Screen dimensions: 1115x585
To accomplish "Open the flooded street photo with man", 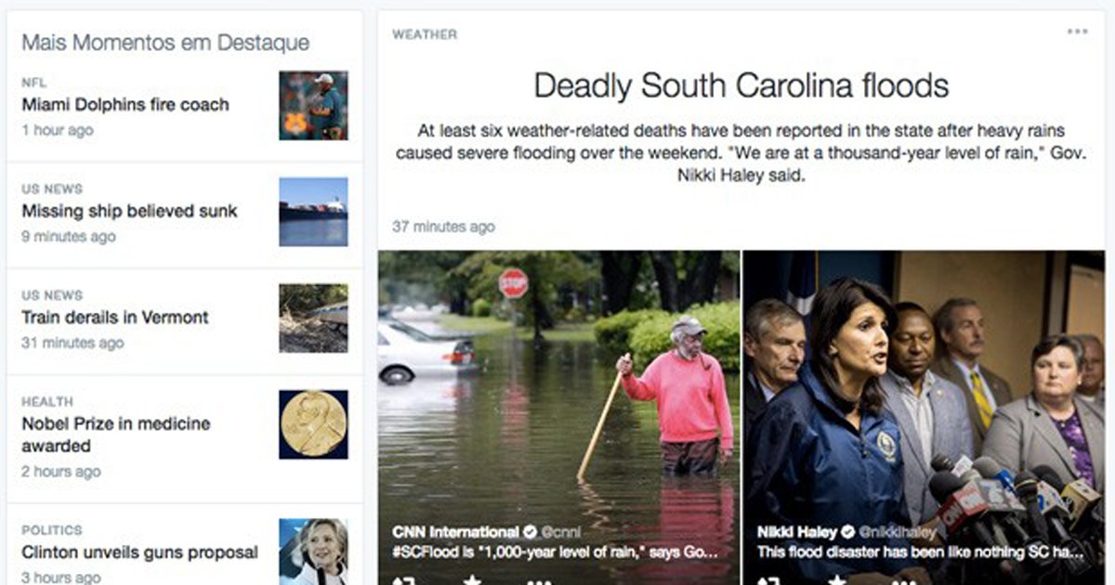I will tap(558, 418).
